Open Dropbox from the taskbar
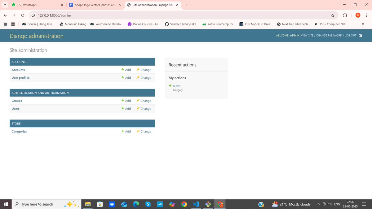 [x=112, y=204]
